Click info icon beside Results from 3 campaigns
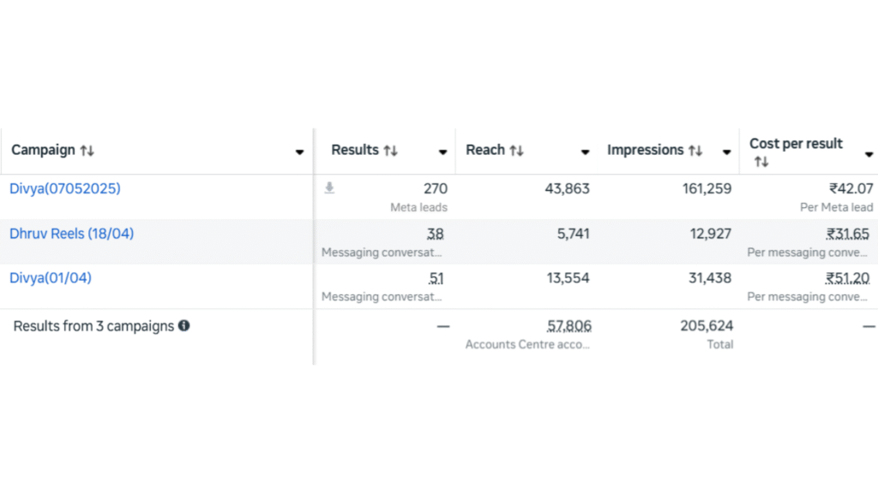 point(183,326)
